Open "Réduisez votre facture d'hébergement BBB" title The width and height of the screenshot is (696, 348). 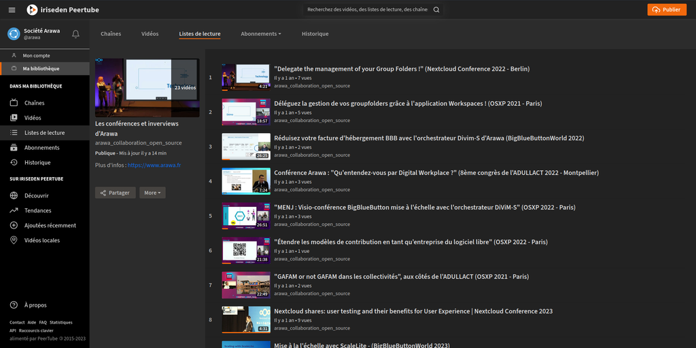coord(429,138)
